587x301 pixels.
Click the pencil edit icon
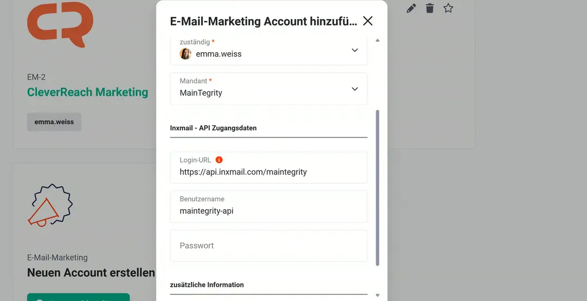point(411,8)
